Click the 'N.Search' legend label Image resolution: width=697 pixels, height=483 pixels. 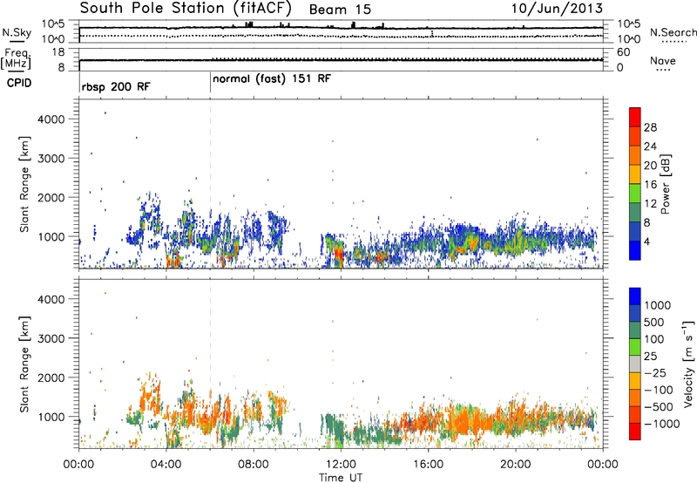point(673,32)
